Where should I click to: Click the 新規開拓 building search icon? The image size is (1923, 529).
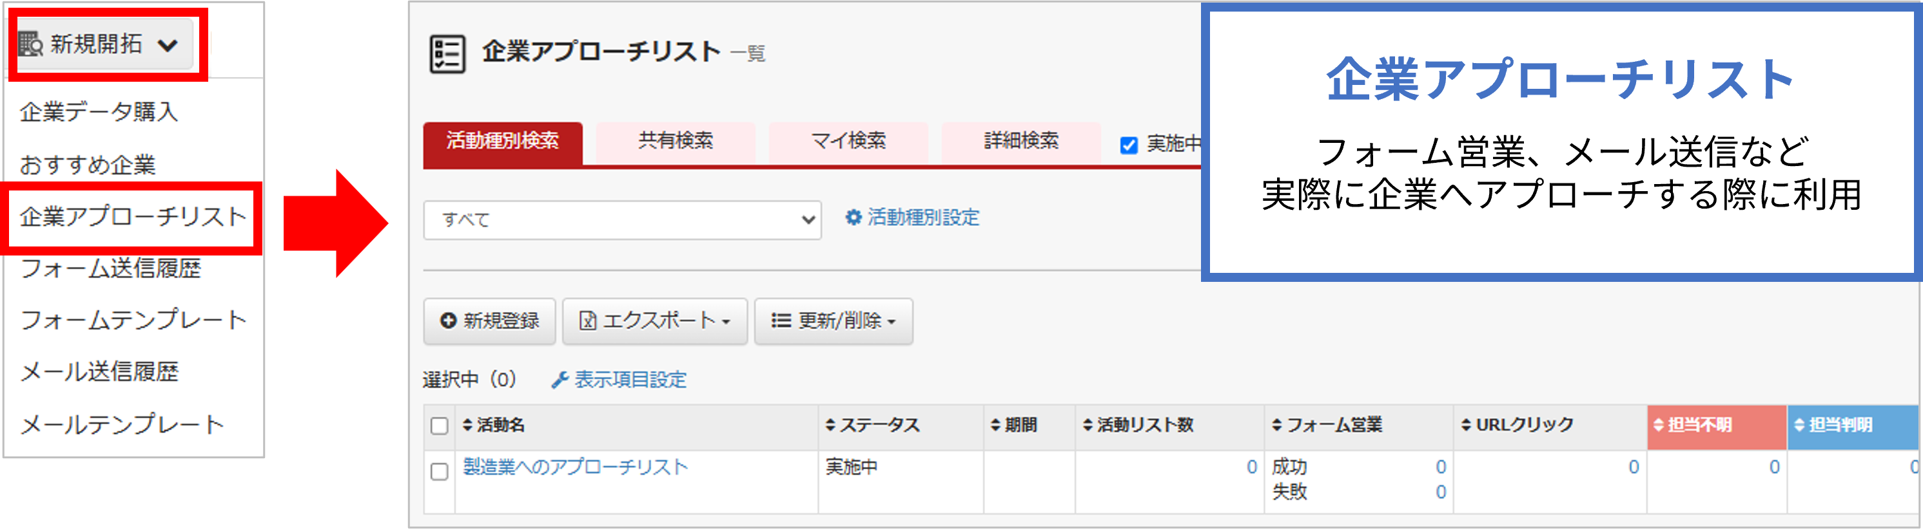(30, 44)
